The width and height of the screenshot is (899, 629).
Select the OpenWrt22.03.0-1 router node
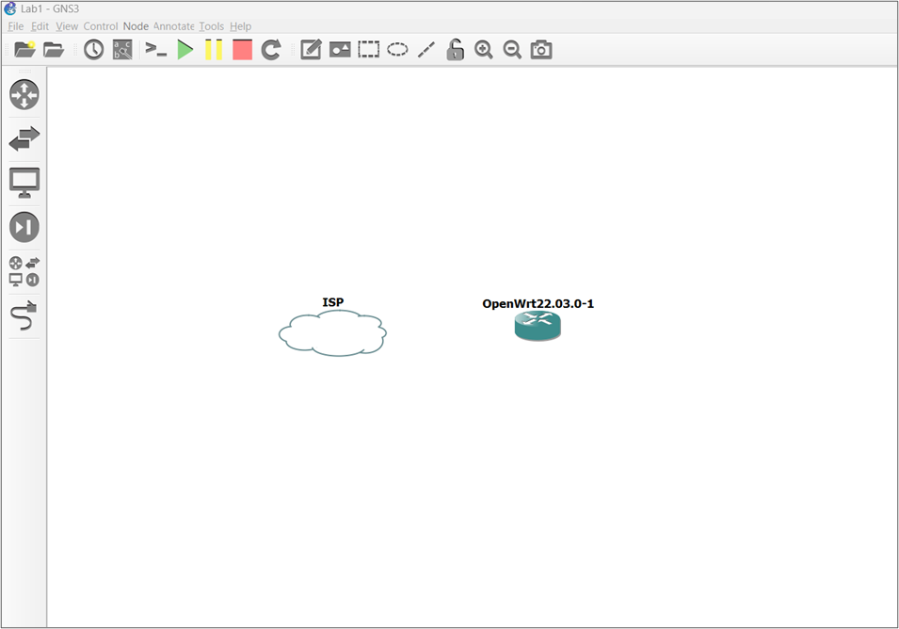[538, 326]
